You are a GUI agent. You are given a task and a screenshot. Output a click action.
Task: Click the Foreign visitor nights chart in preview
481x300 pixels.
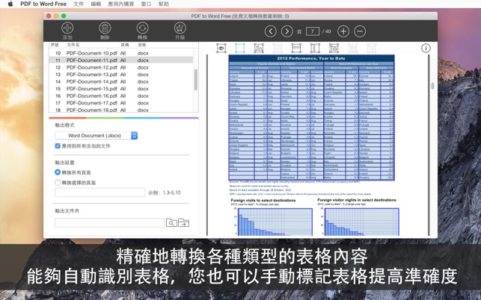point(361,222)
